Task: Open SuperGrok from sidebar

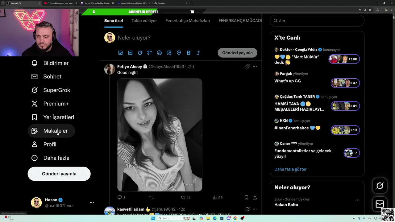Action: [51, 90]
